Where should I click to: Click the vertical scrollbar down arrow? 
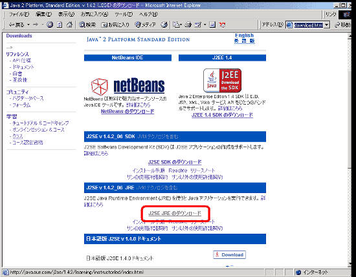(x=350, y=264)
